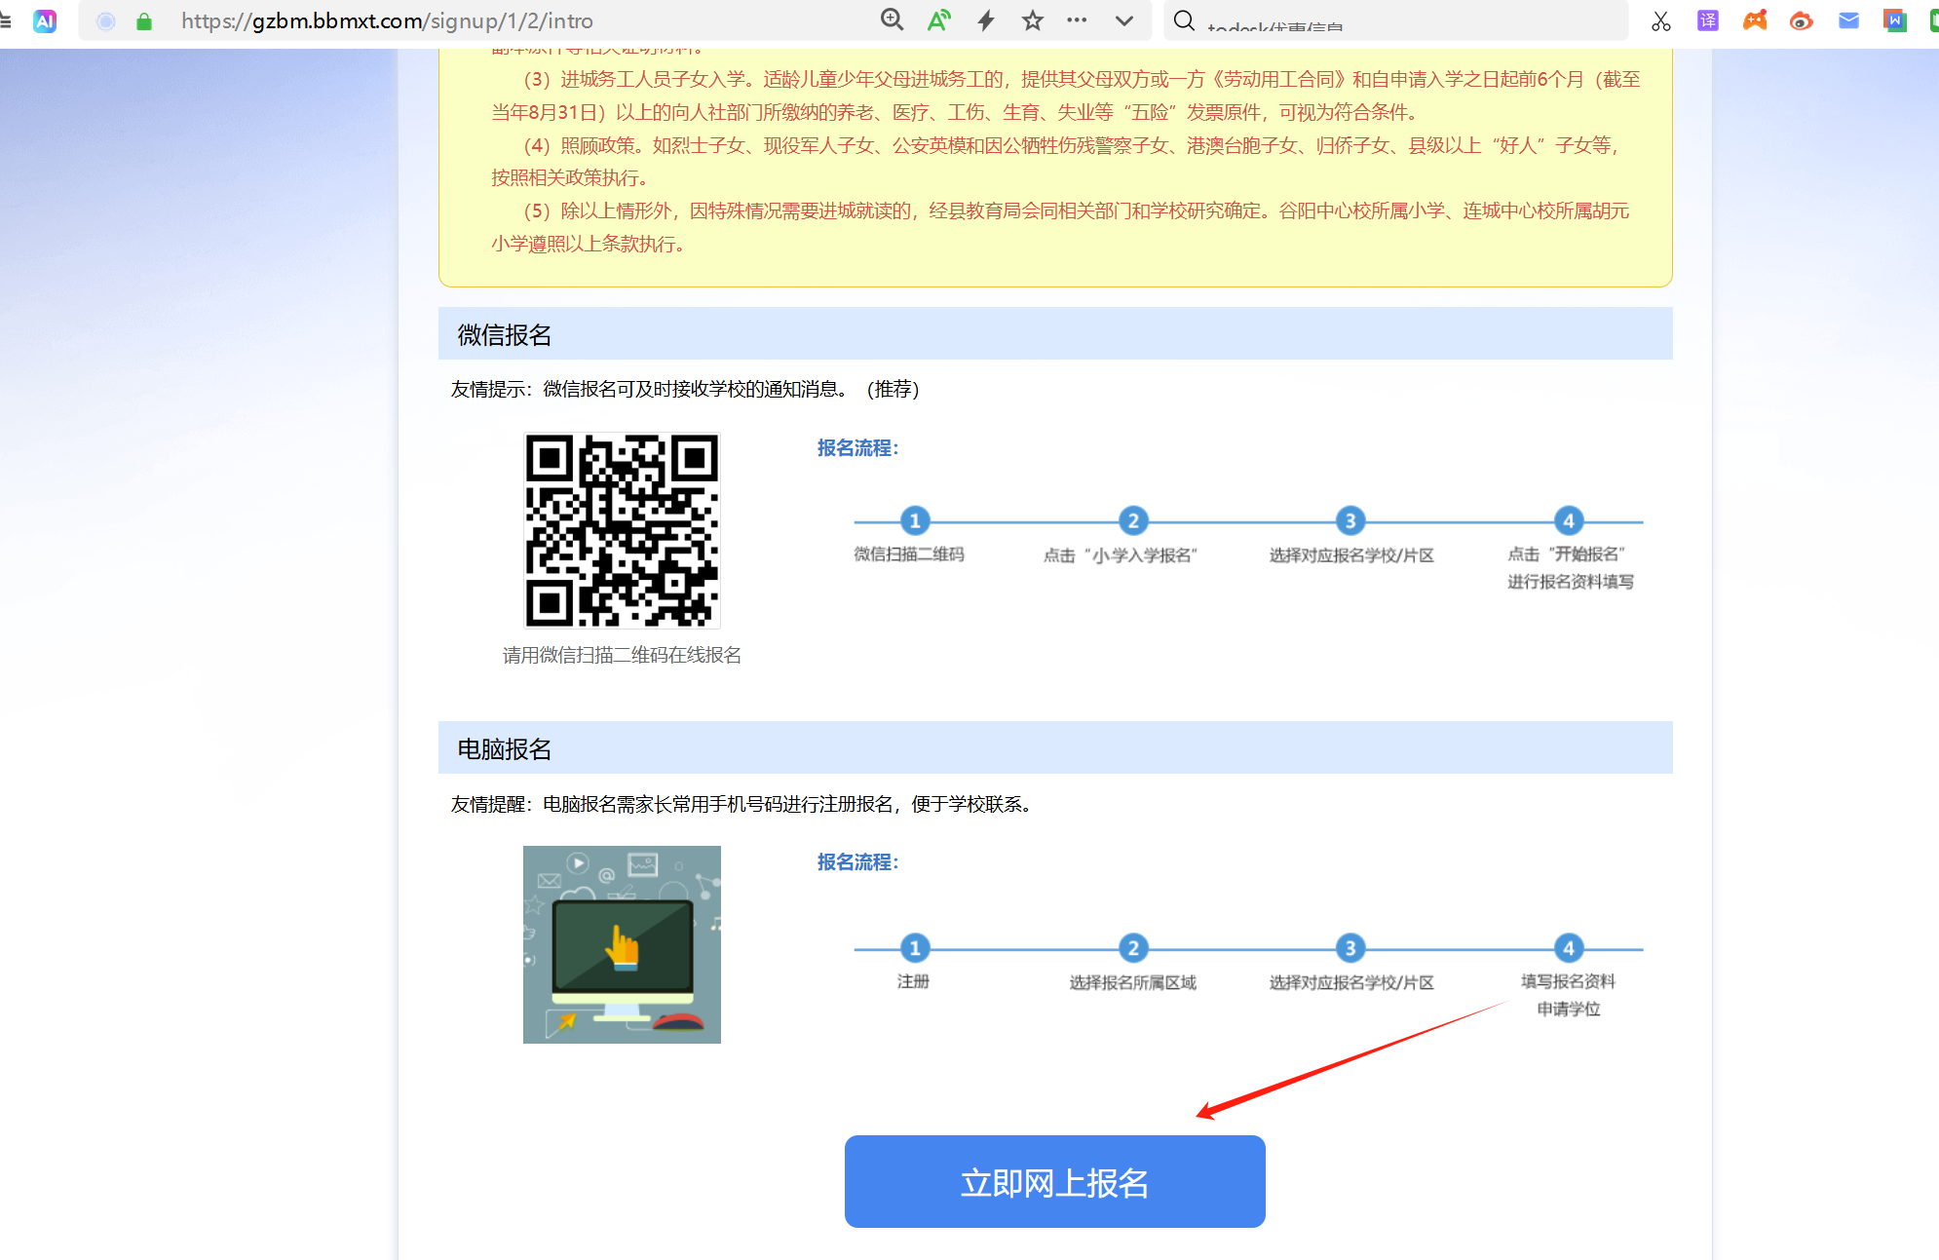Click the lightning speed-mode icon

pos(986,20)
